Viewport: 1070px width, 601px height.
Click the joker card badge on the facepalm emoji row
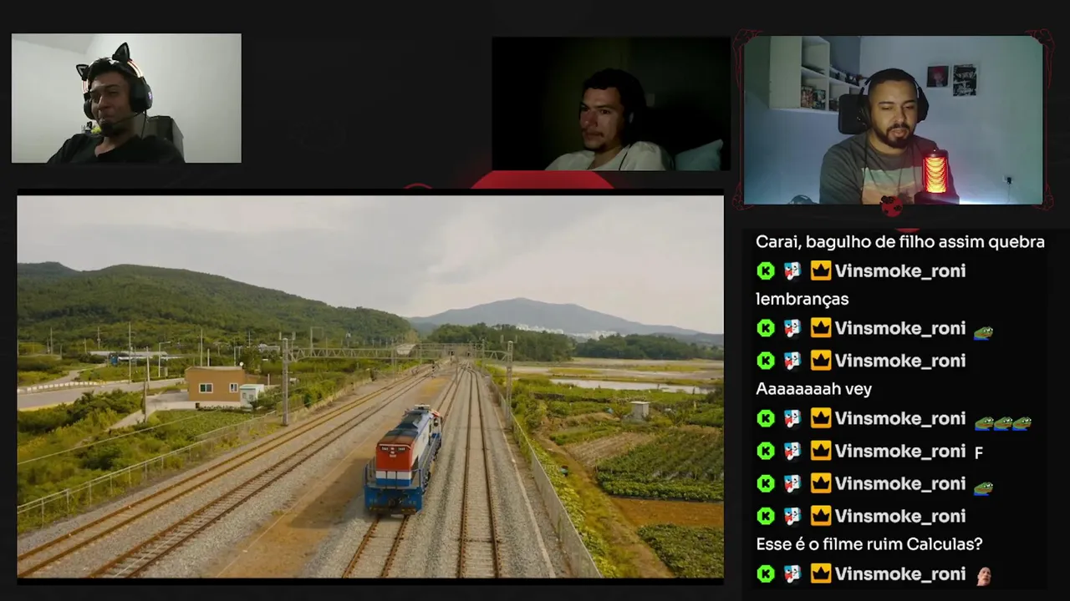tap(792, 573)
